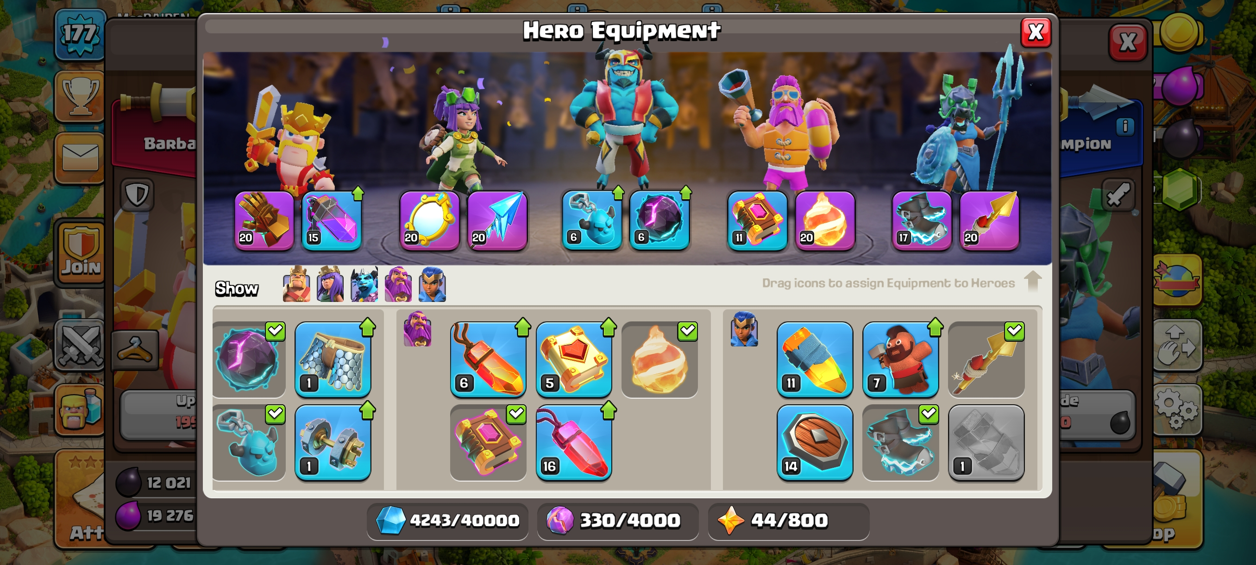
Task: Toggle the Grand Warden filter in Show row
Action: pos(398,284)
